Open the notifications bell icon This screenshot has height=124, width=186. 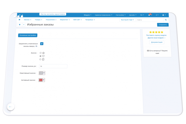[149, 15]
